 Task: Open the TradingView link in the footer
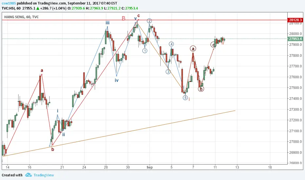[44, 175]
